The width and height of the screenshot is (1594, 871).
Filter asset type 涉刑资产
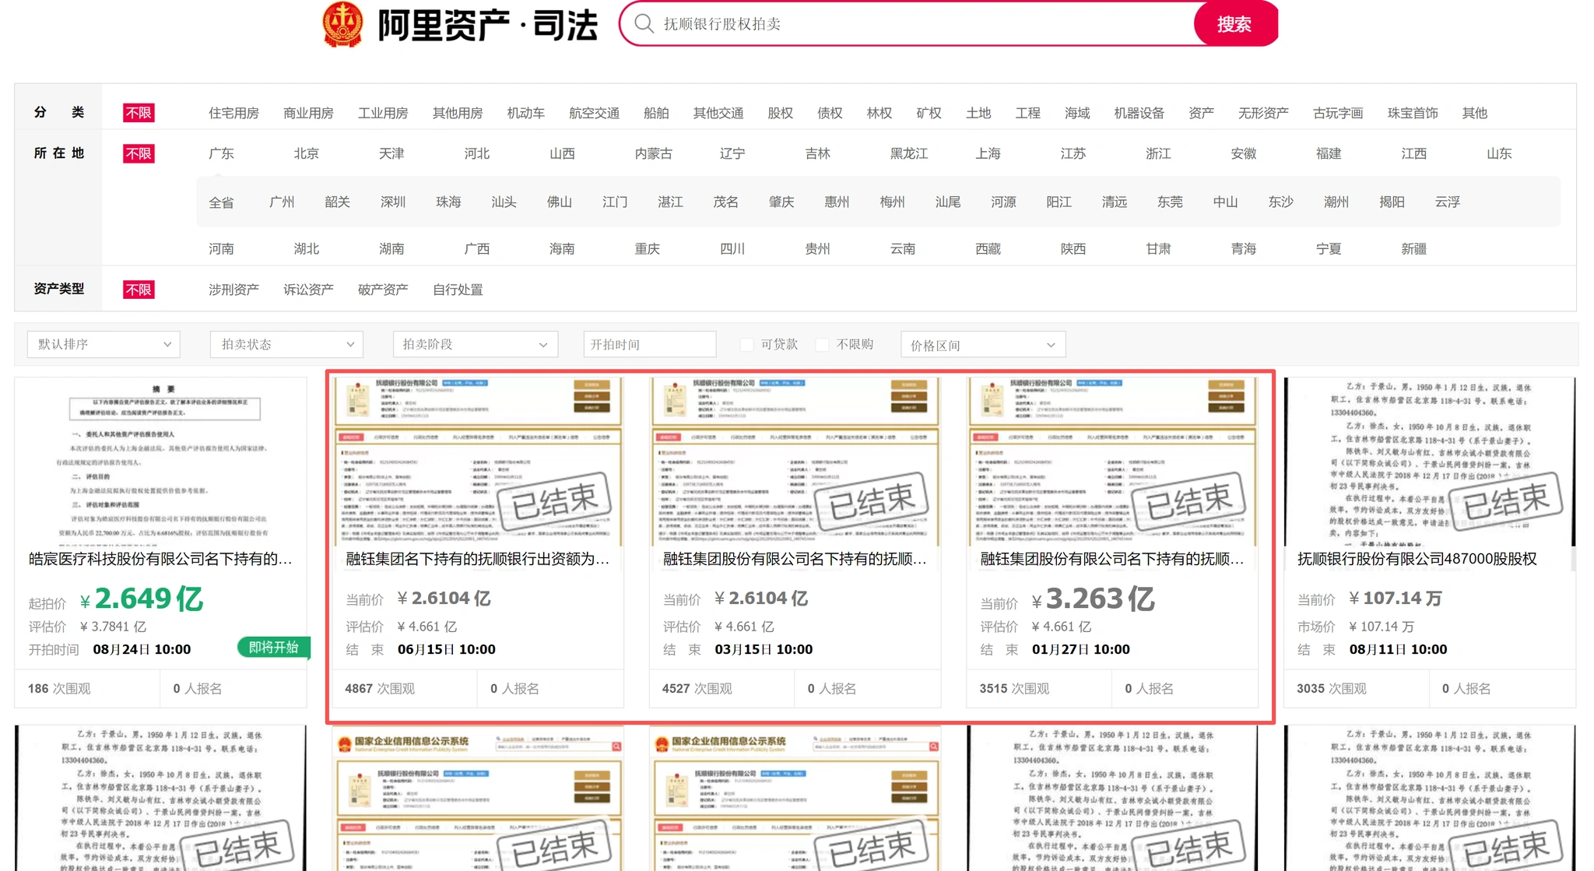(x=233, y=290)
